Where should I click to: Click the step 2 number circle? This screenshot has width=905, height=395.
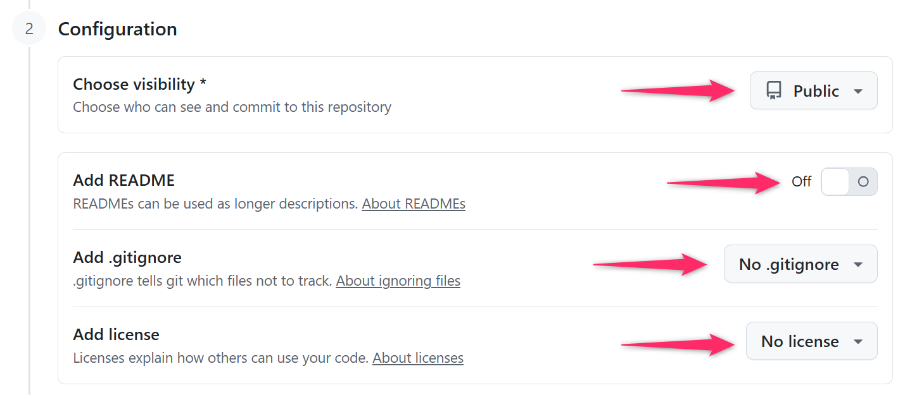pos(29,29)
